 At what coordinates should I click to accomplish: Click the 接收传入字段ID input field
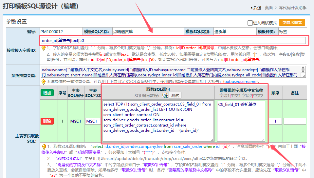pos(173,40)
